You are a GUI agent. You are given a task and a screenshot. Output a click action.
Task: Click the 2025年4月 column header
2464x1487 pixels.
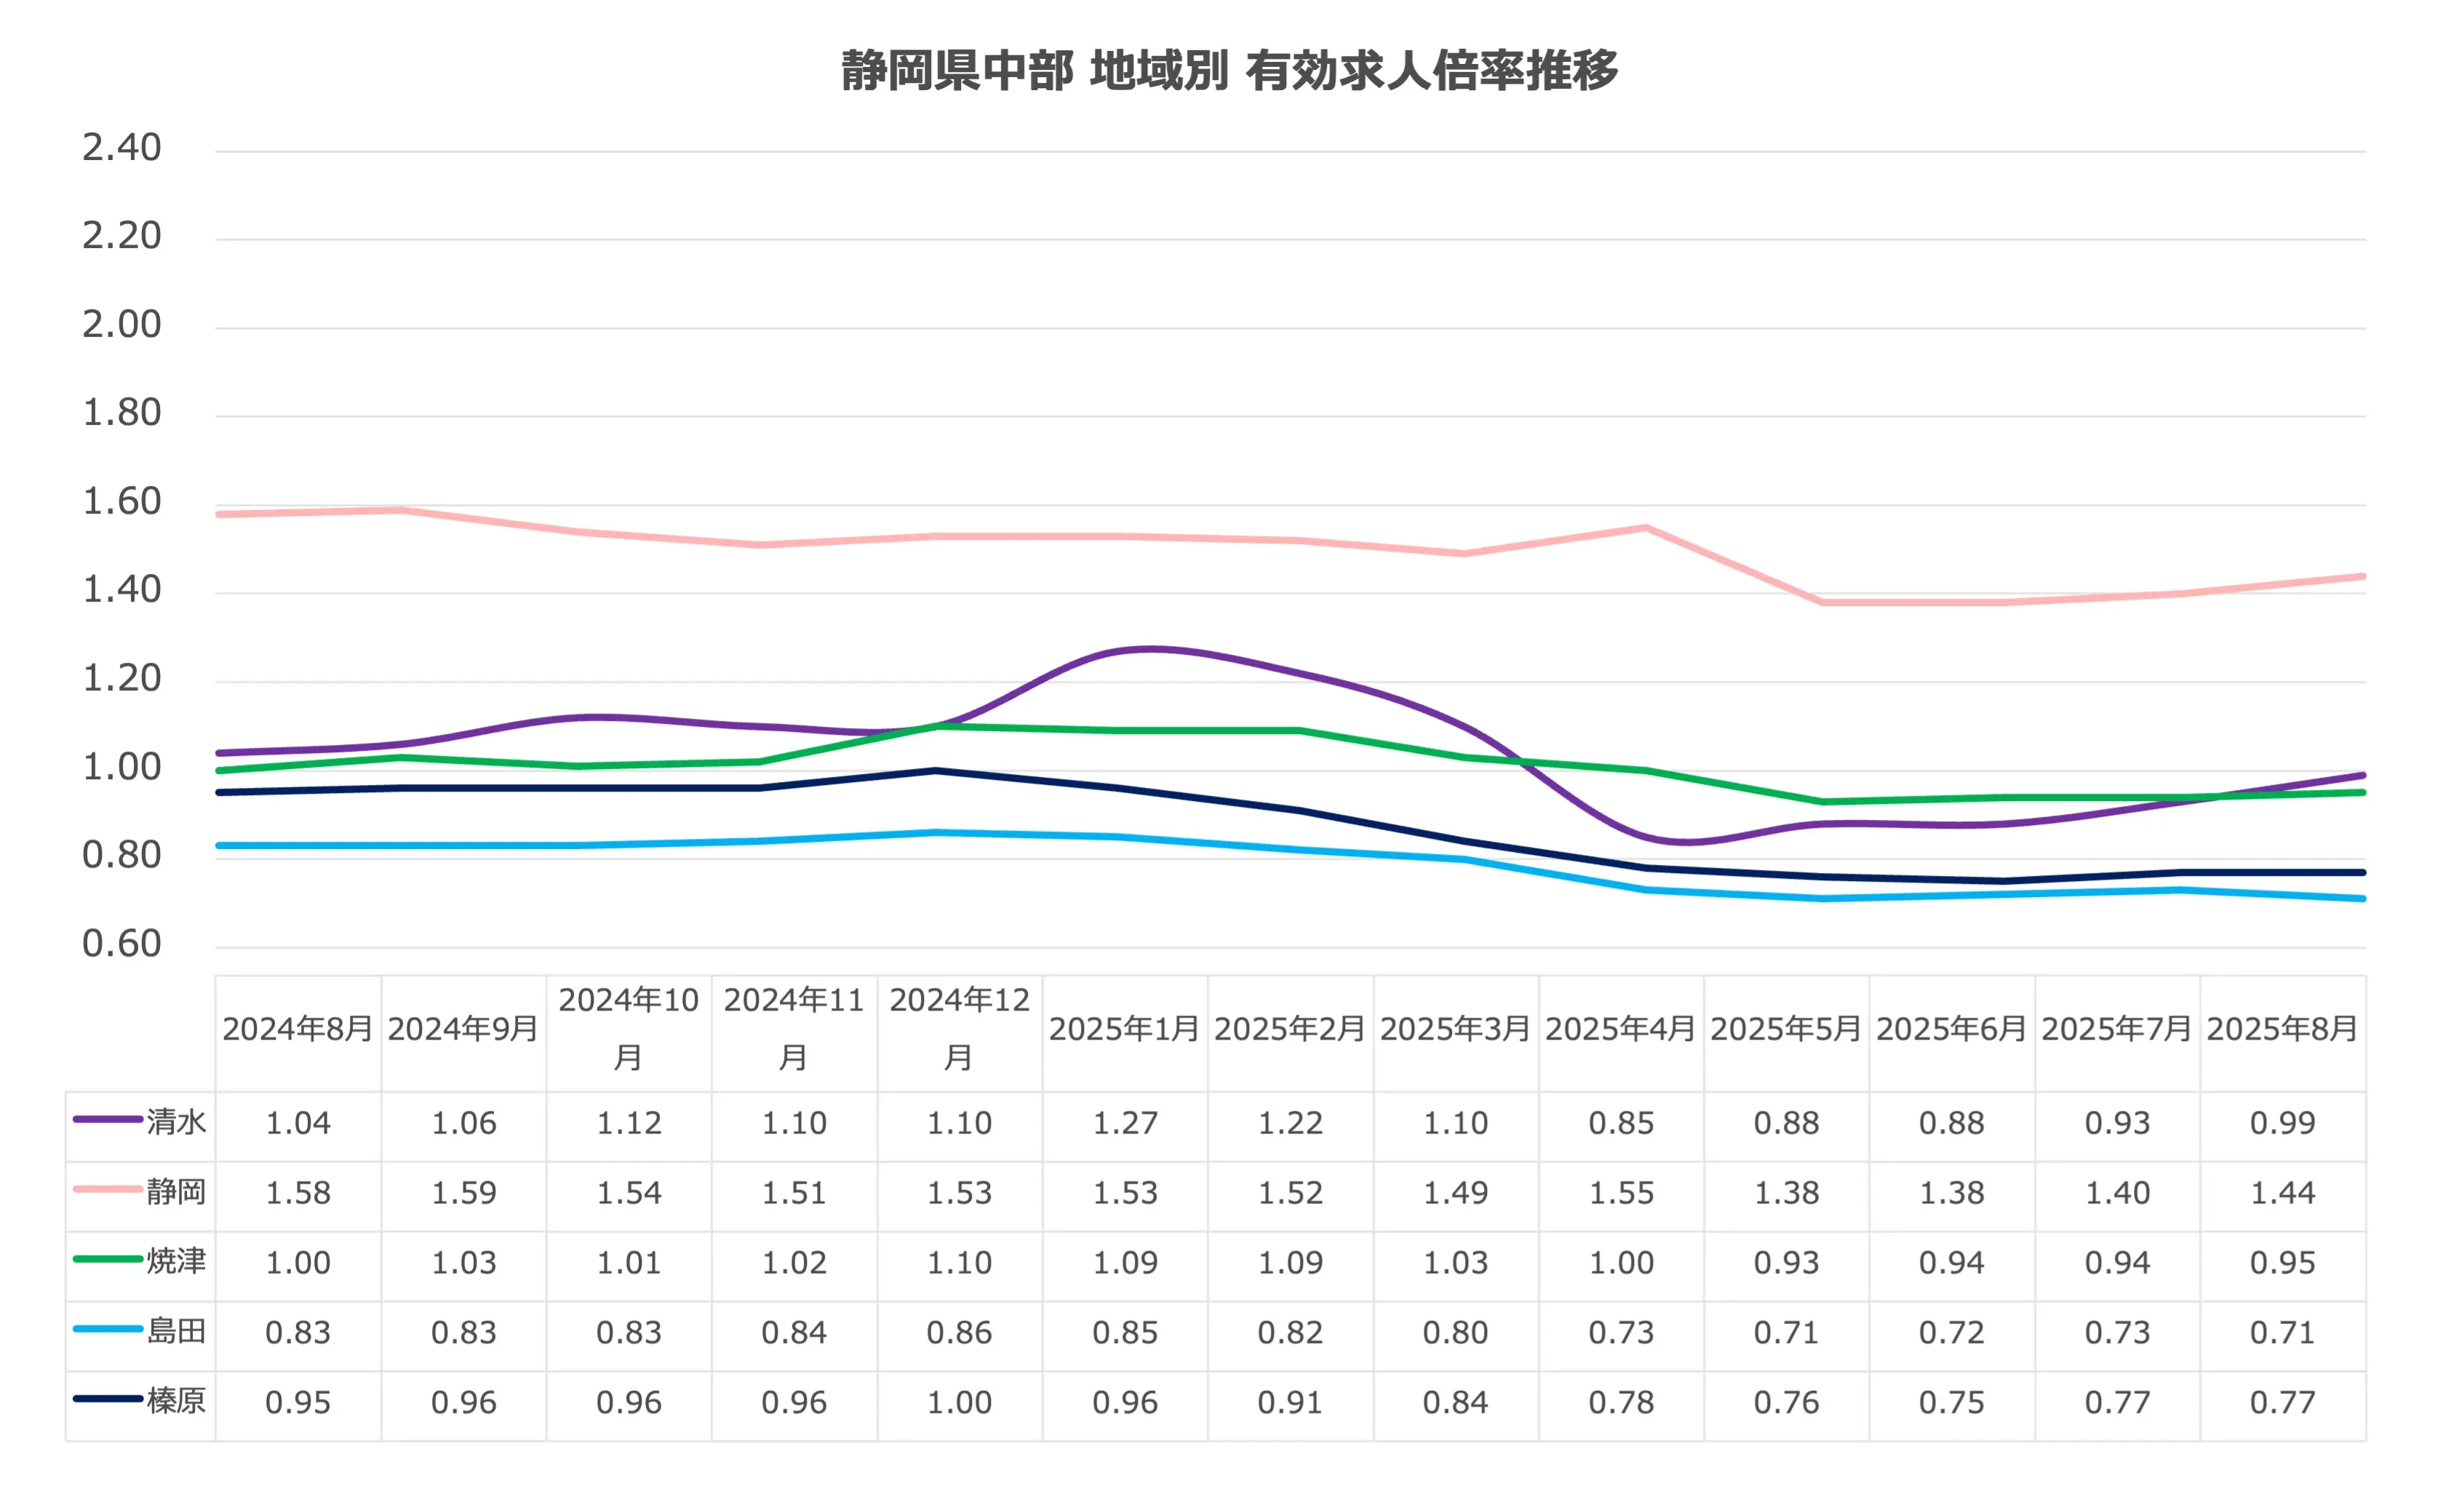pyautogui.click(x=1620, y=1029)
